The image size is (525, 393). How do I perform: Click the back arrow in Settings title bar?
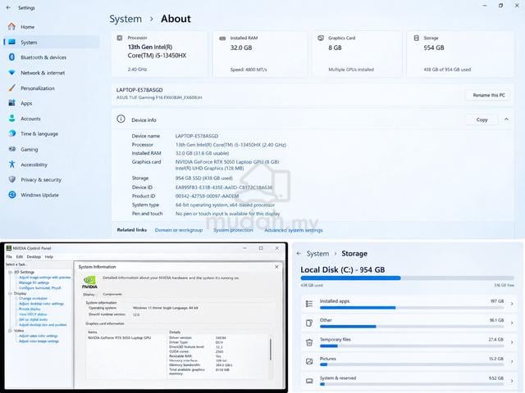tap(8, 7)
